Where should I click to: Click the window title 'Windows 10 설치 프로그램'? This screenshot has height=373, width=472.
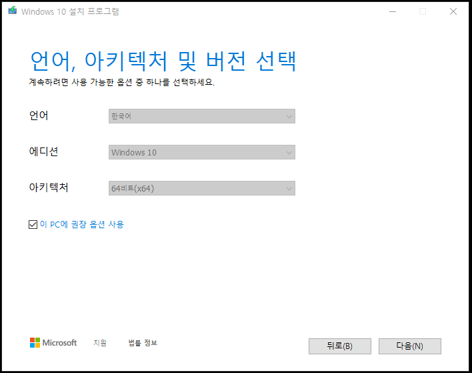tap(71, 11)
